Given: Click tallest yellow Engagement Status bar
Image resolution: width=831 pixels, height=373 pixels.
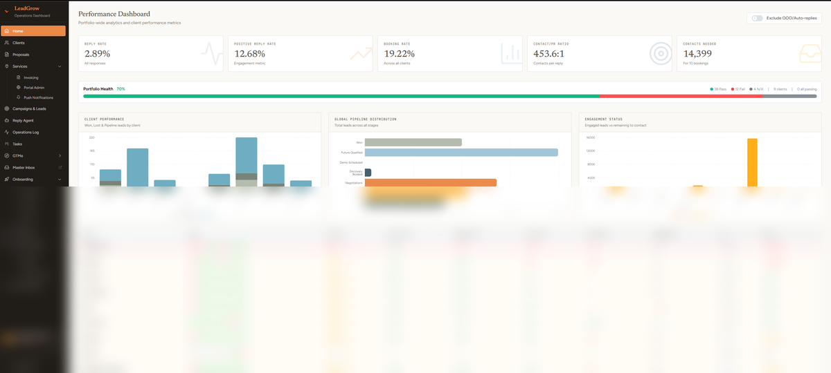Looking at the screenshot, I should (x=752, y=162).
